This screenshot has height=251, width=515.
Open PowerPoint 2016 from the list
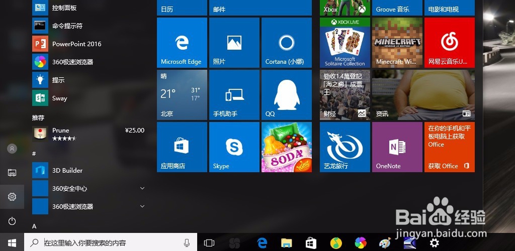(x=89, y=44)
